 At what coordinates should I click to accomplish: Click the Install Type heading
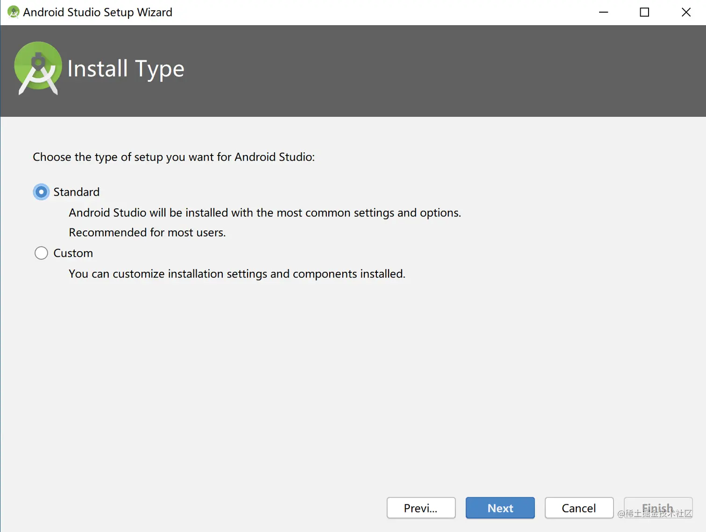pos(126,68)
